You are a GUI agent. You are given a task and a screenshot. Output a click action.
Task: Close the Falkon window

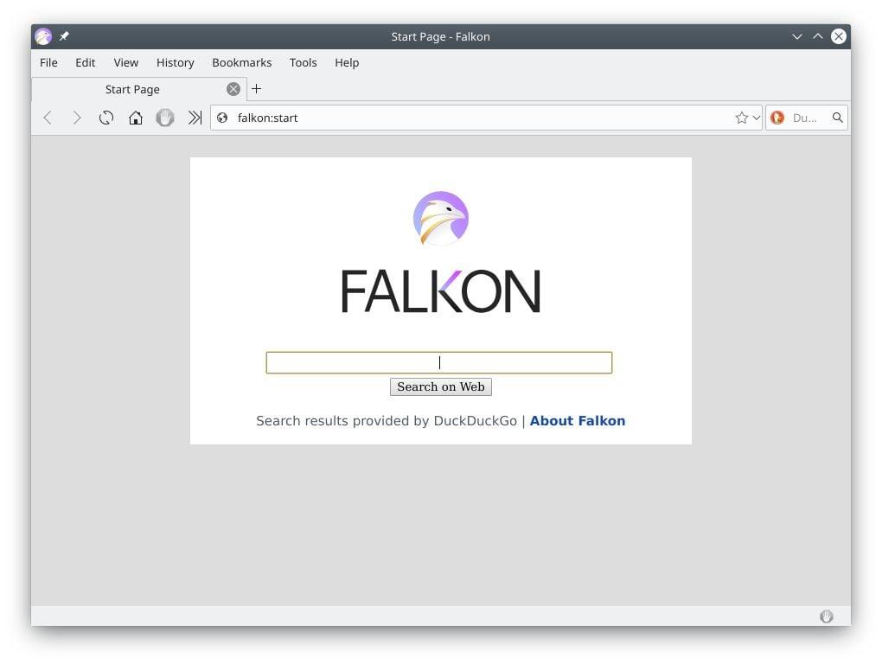(839, 36)
